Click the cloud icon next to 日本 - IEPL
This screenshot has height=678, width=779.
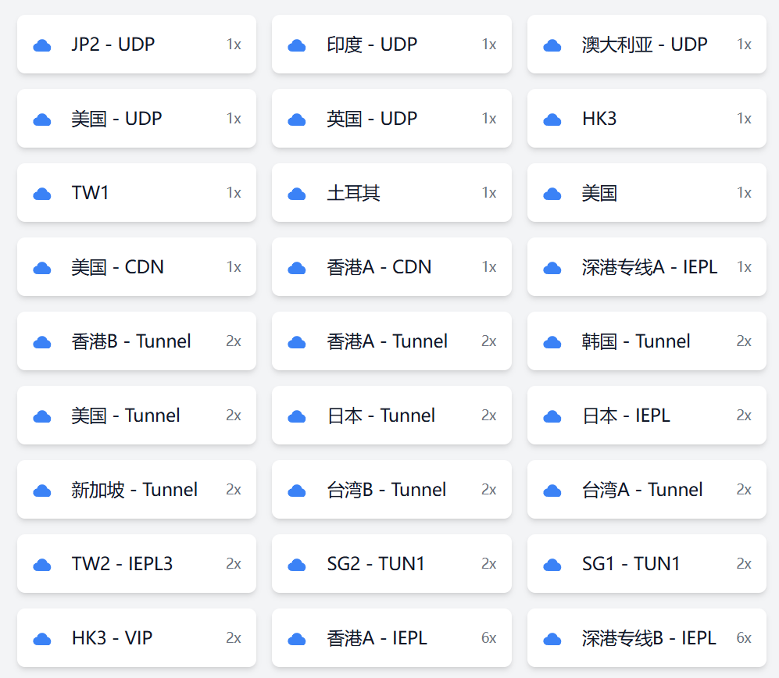[552, 416]
